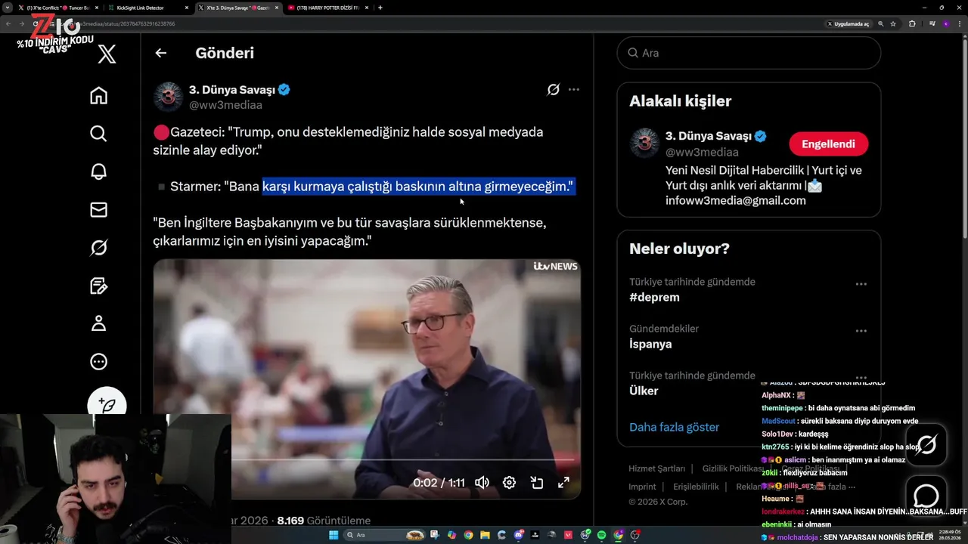Open File Explorer from the taskbar
This screenshot has width=968, height=544.
pos(485,535)
